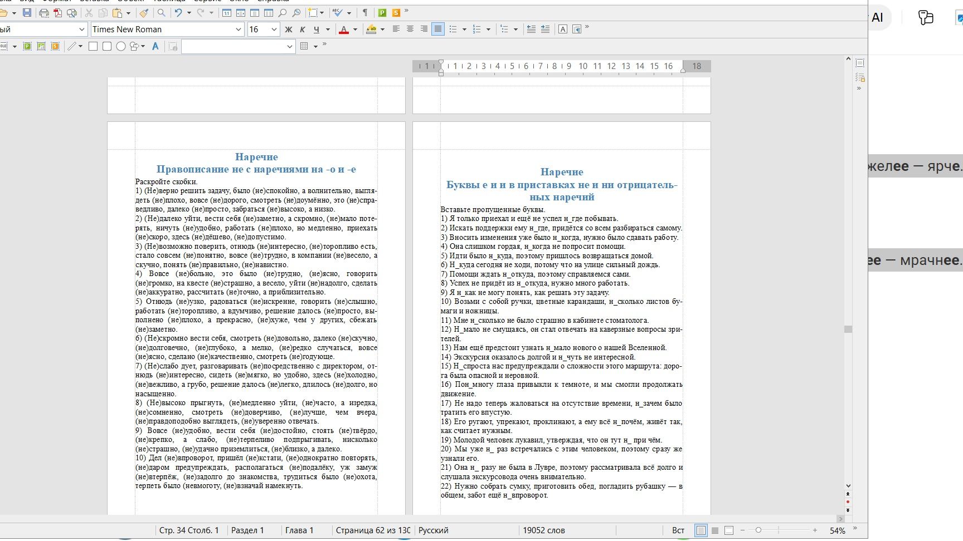Open the character formatting boxed A icon
Screen dimensions: 963x541
563,29
